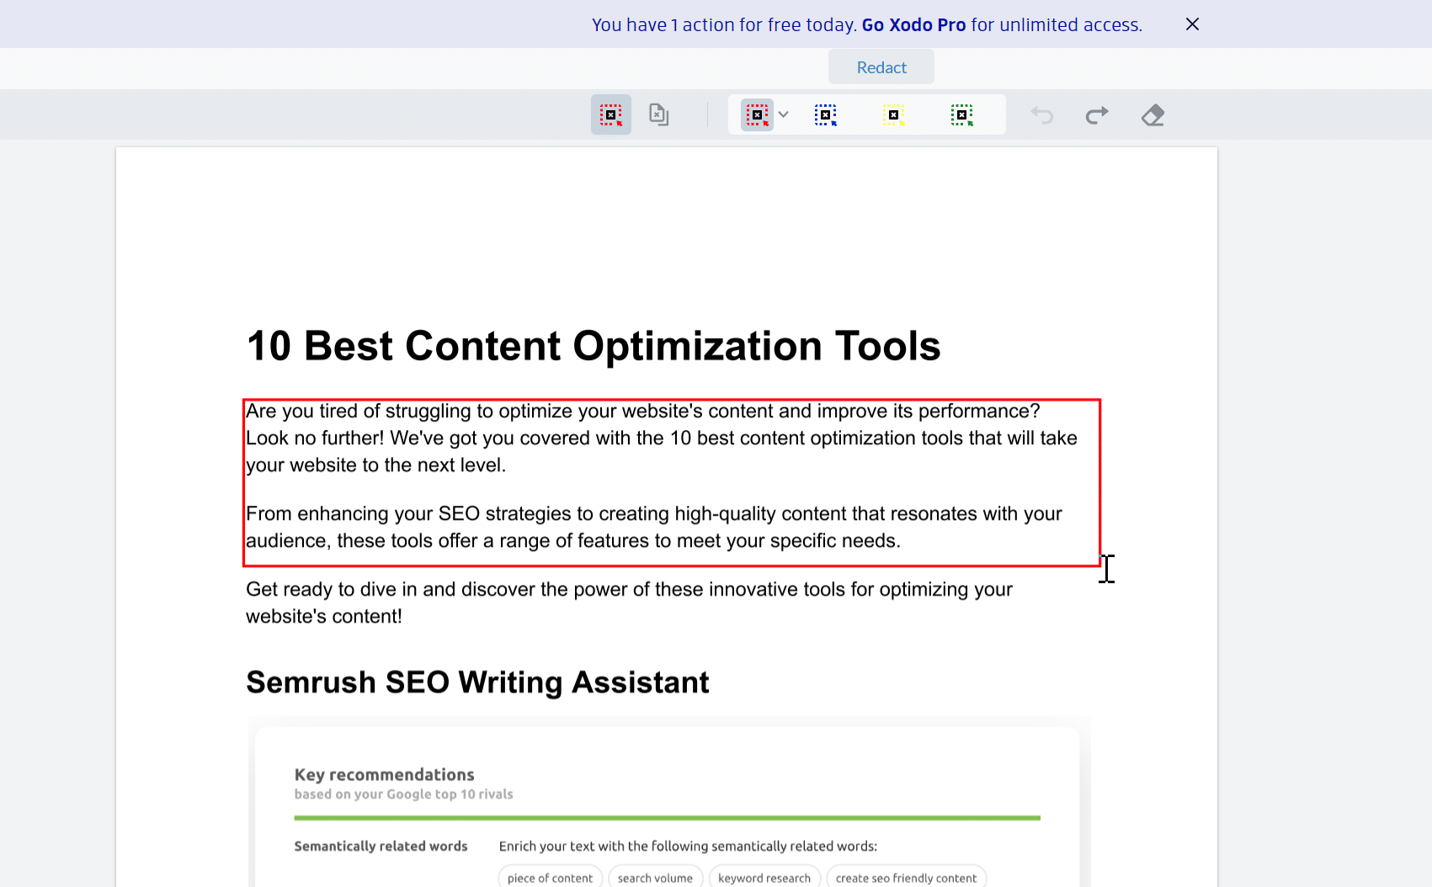The image size is (1432, 887).
Task: Click the 'Semantically related words' label
Action: tap(381, 846)
